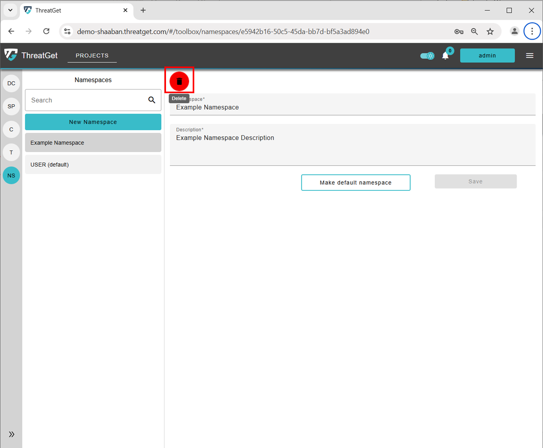Screen dimensions: 543x448
Task: Open the T sidebar section
Action: 11,153
